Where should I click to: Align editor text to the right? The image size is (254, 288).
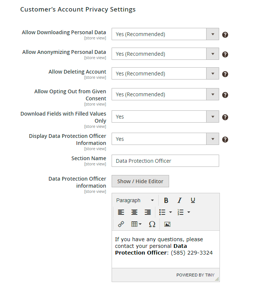(148, 212)
